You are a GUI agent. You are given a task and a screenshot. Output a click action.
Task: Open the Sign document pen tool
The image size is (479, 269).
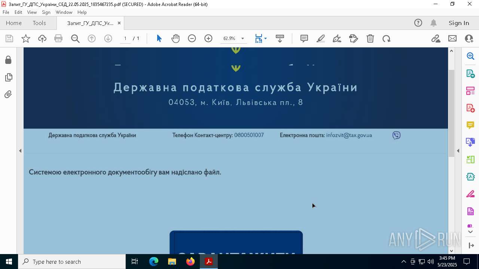(x=337, y=38)
